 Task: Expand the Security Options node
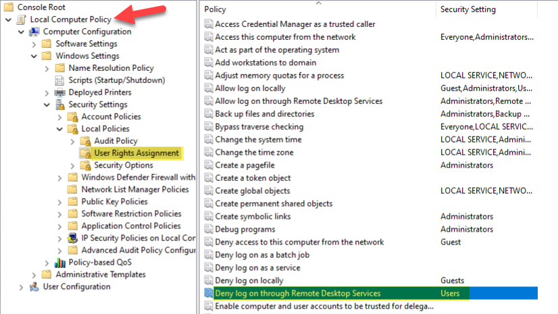coord(72,165)
